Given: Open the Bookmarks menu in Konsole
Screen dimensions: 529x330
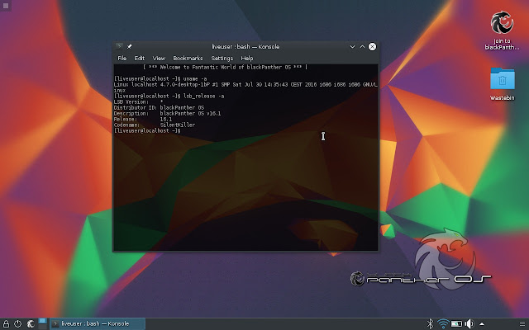Looking at the screenshot, I should tap(188, 59).
